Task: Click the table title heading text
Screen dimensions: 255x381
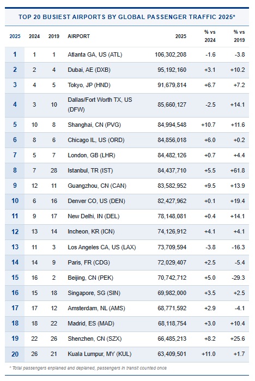Action: click(x=127, y=17)
